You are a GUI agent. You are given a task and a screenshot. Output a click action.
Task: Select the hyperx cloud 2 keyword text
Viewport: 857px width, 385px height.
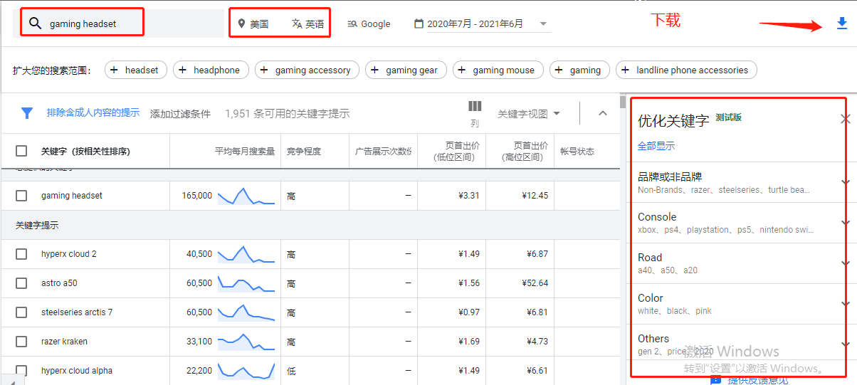[69, 254]
